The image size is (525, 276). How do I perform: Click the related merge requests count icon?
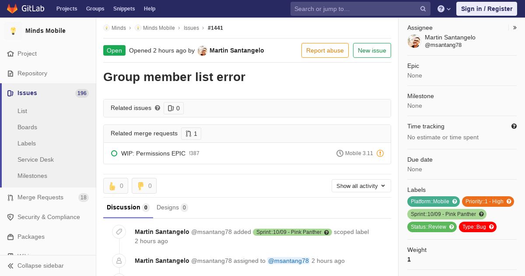pos(188,134)
